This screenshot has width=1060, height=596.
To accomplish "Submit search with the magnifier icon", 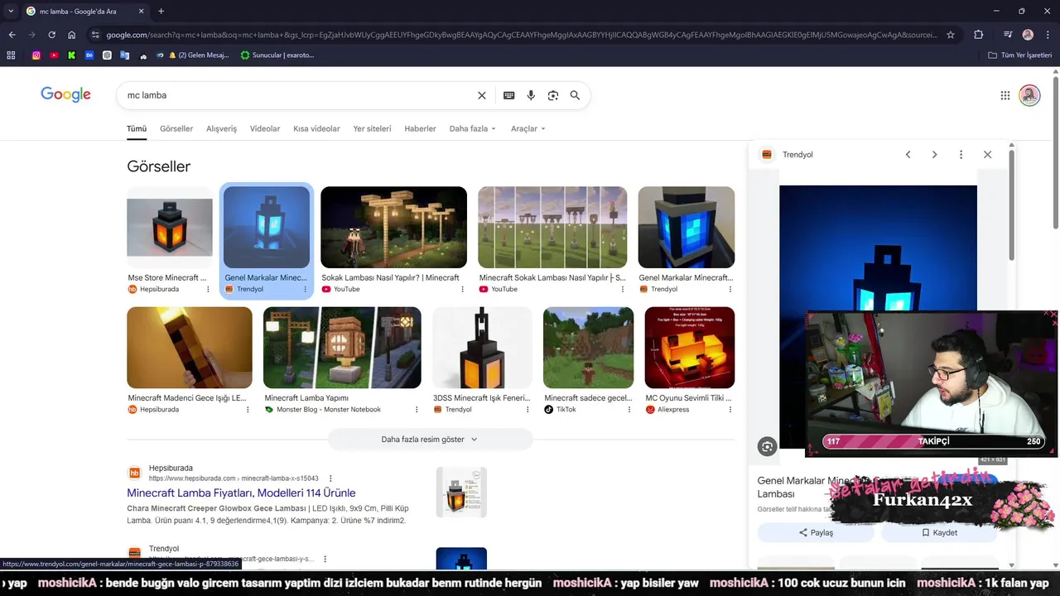I will point(575,95).
